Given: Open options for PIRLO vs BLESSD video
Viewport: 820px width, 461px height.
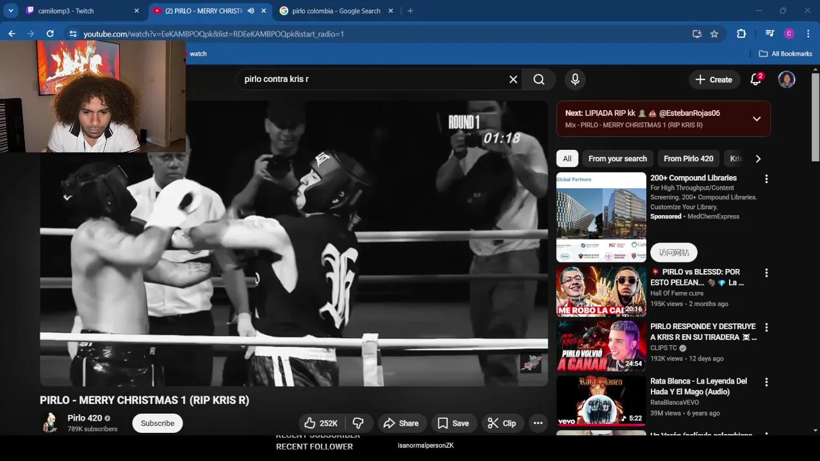Looking at the screenshot, I should (766, 273).
